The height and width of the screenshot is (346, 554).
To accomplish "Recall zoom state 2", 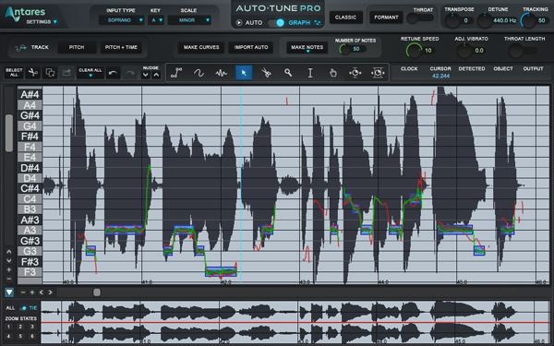I will (x=20, y=327).
